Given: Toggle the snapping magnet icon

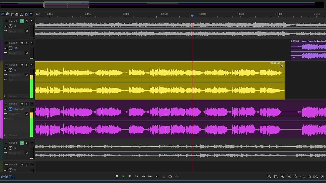Looking at the screenshot, I should pyautogui.click(x=26, y=14).
